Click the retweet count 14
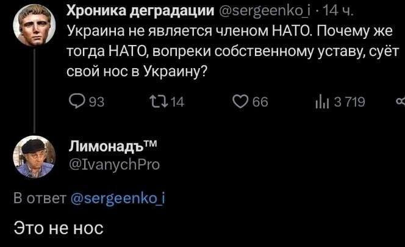Viewport: 405px width, 247px height. coord(175,103)
